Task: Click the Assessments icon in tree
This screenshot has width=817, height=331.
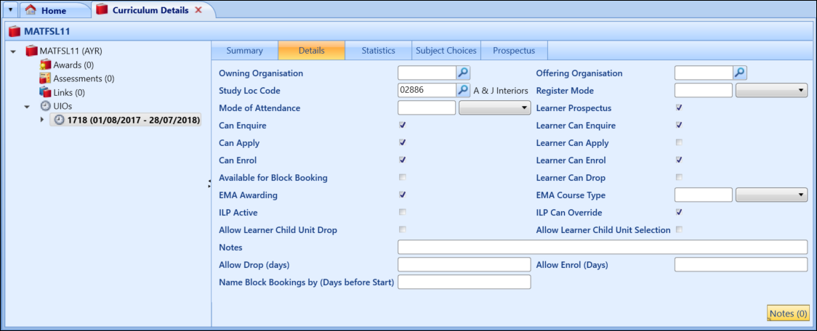Action: coord(45,78)
